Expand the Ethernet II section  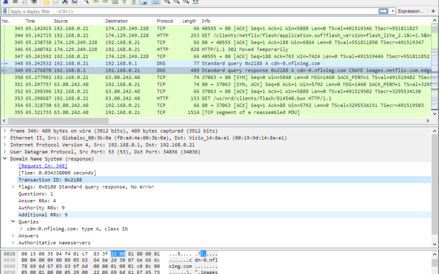point(5,138)
